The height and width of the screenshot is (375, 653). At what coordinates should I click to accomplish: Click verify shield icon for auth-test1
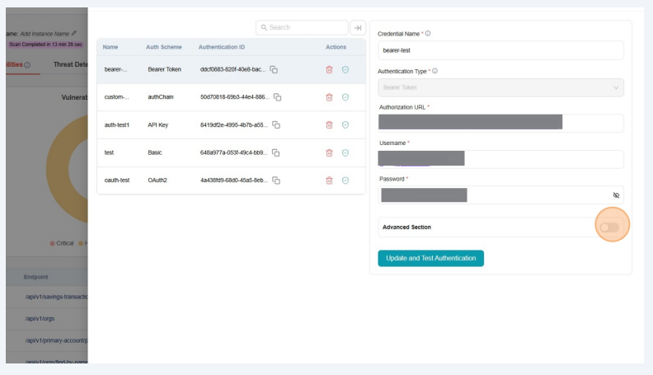coord(345,124)
